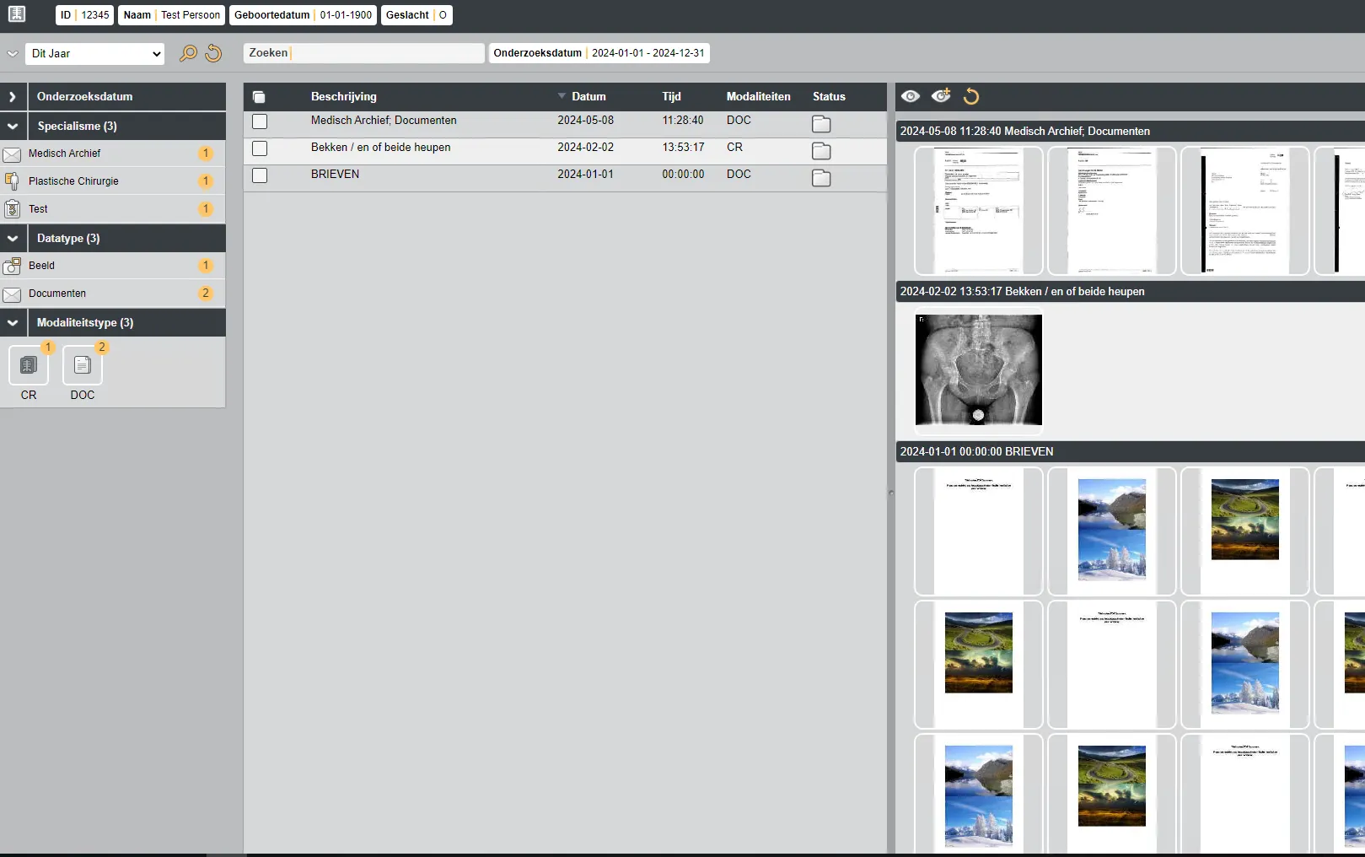Image resolution: width=1365 pixels, height=857 pixels.
Task: Expand the Onderzoeksdatum filter section
Action: coord(13,97)
